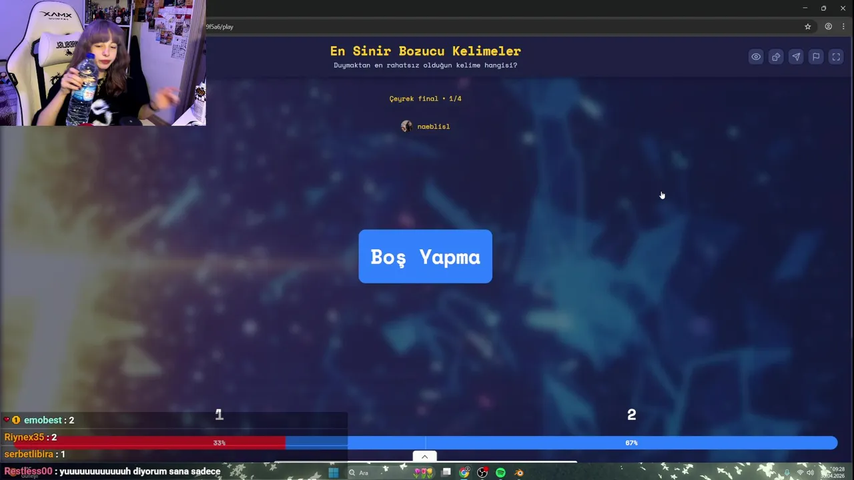Open the Windows Start menu
This screenshot has height=480, width=854.
[333, 473]
